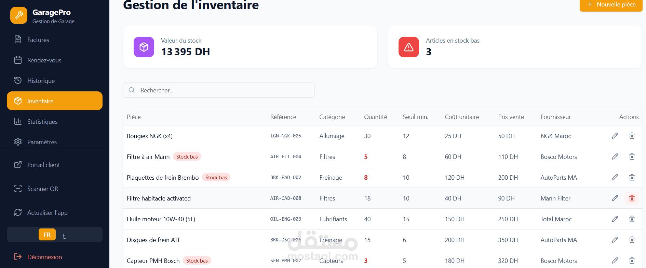Open the Historique menu item
Screen dimensions: 646x268
[x=55, y=81]
